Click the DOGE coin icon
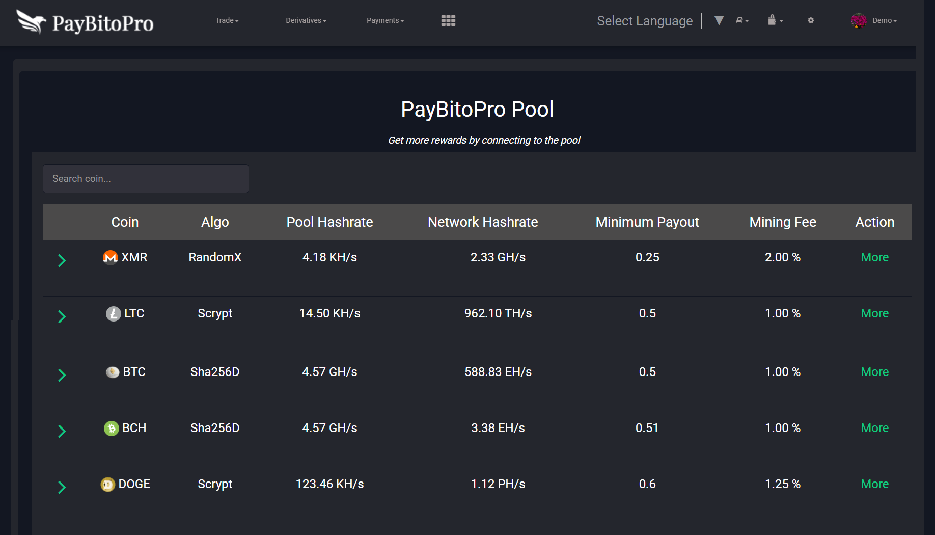The width and height of the screenshot is (935, 535). click(x=107, y=484)
